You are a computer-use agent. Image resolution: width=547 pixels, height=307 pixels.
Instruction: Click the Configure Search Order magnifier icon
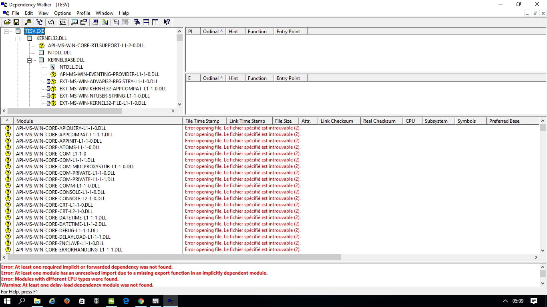tap(105, 22)
